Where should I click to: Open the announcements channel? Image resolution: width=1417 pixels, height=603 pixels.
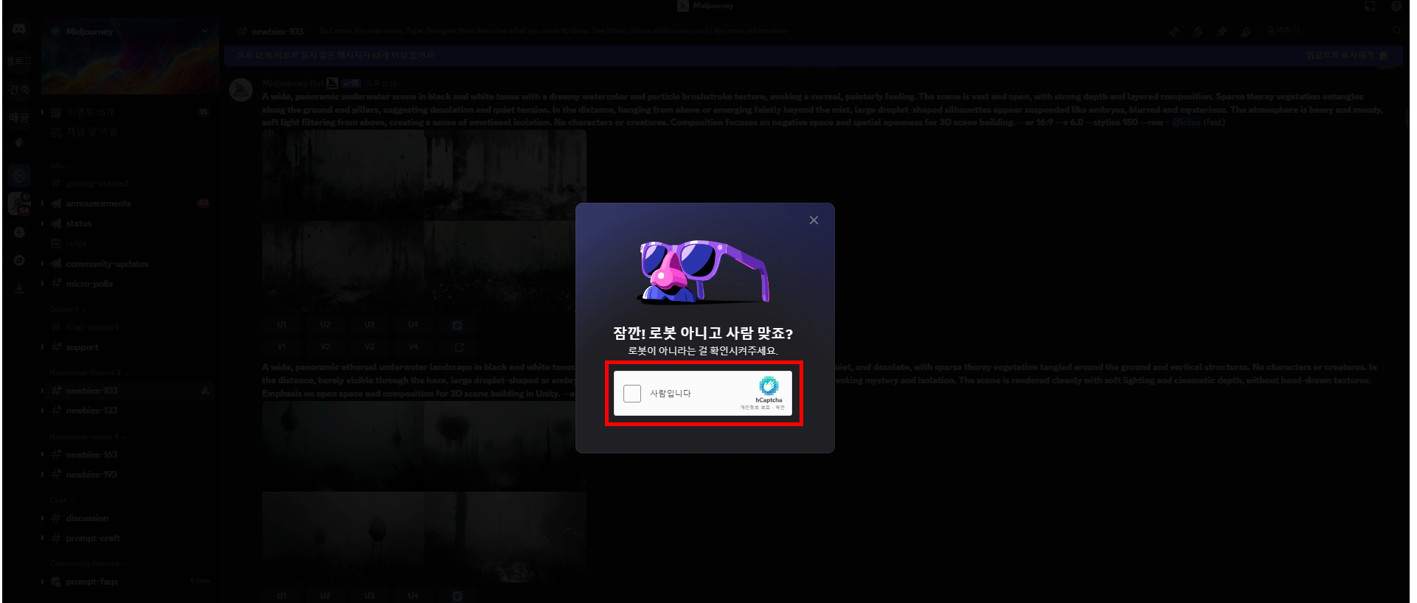pos(130,203)
